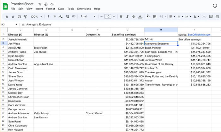Open text rotation dropdown
221x132 pixels.
click(196, 17)
